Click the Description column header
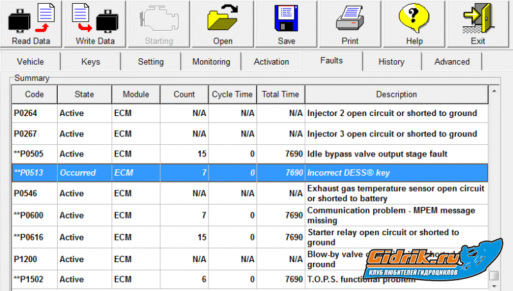513x291 pixels. [396, 94]
